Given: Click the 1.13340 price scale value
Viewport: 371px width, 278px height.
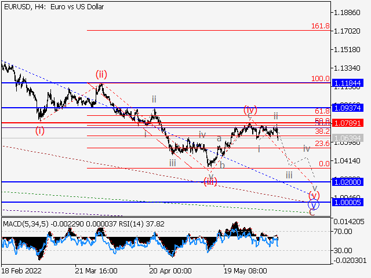Looking at the screenshot, I should [x=347, y=68].
